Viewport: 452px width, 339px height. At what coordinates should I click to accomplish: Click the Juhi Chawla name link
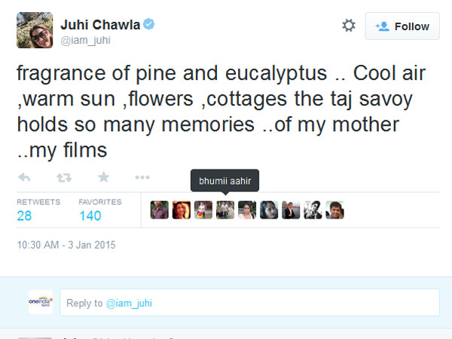pyautogui.click(x=99, y=25)
